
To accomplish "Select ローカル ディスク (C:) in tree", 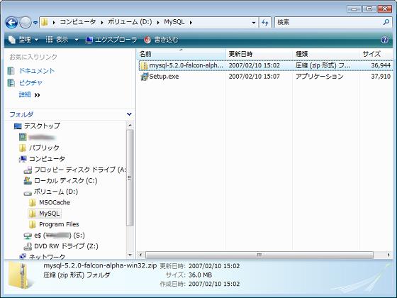I will tap(65, 181).
